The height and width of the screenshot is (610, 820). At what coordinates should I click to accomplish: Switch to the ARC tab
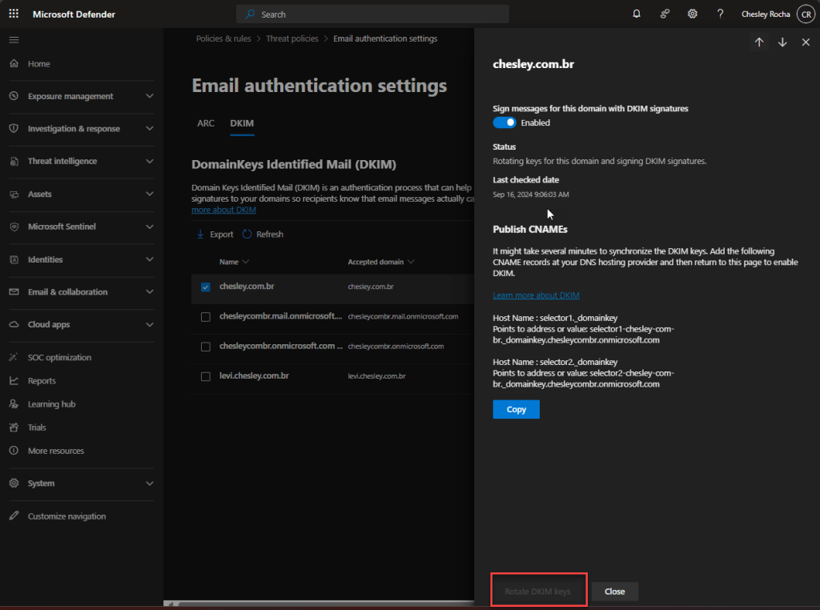(x=206, y=123)
